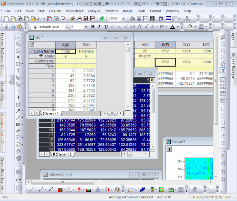This screenshot has width=237, height=201.
Task: Select column B(Y) header in GC
Action: coord(86,45)
